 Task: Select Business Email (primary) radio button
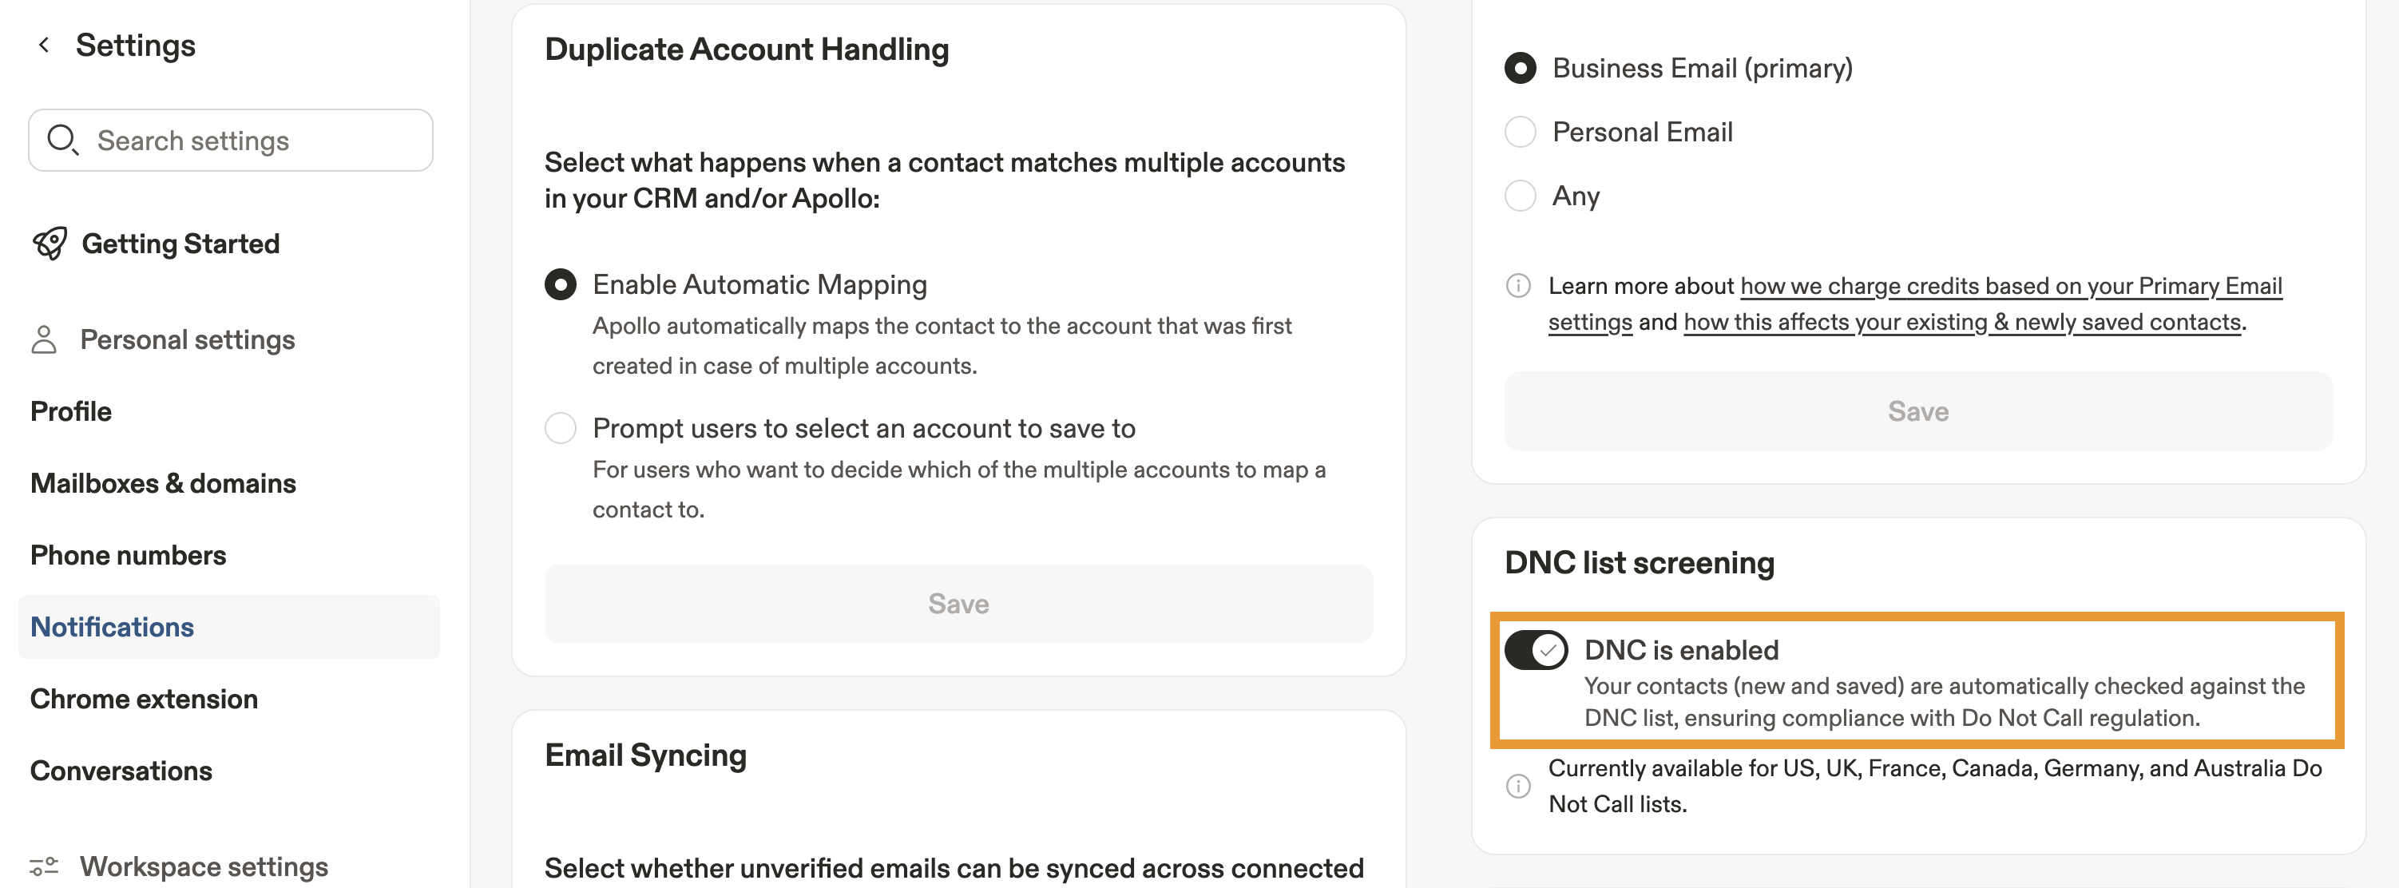click(1520, 68)
